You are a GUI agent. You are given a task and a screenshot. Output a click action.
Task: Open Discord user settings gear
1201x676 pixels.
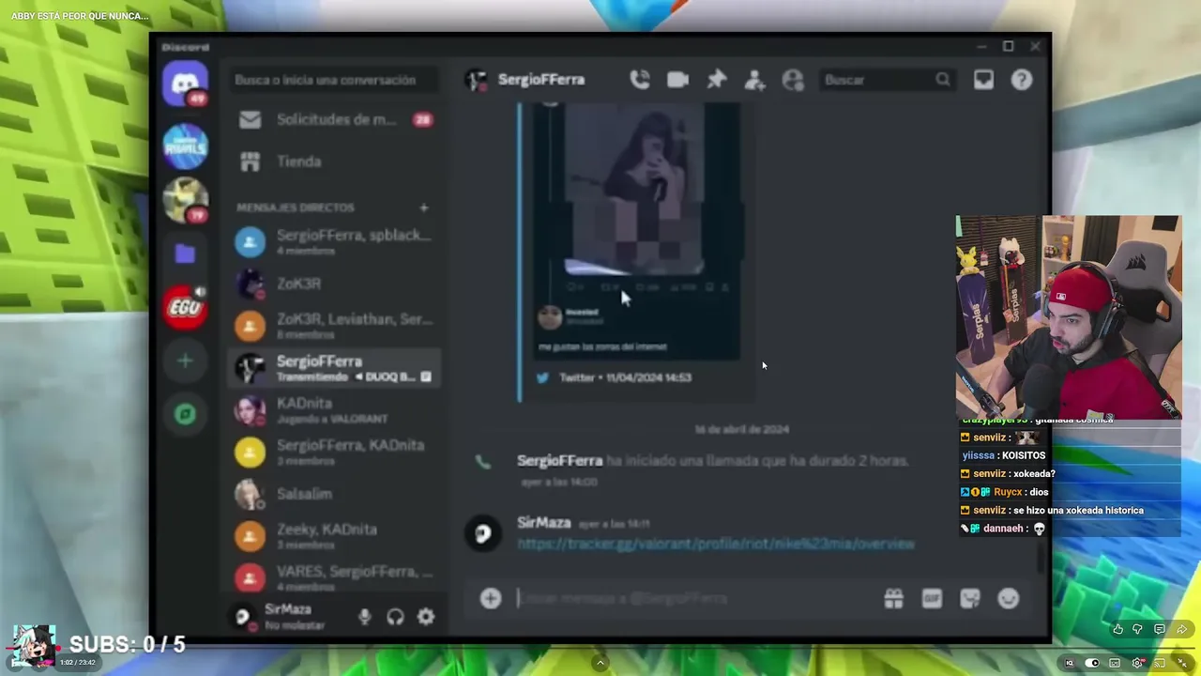pyautogui.click(x=426, y=617)
